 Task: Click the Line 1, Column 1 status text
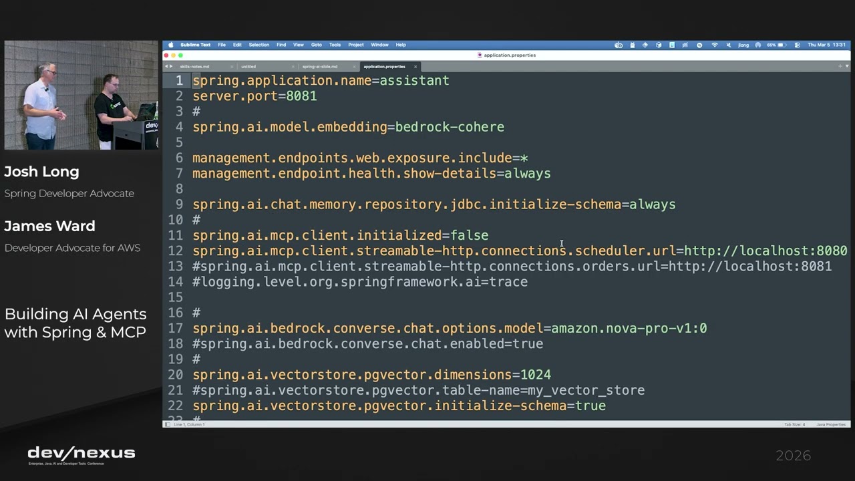[189, 424]
